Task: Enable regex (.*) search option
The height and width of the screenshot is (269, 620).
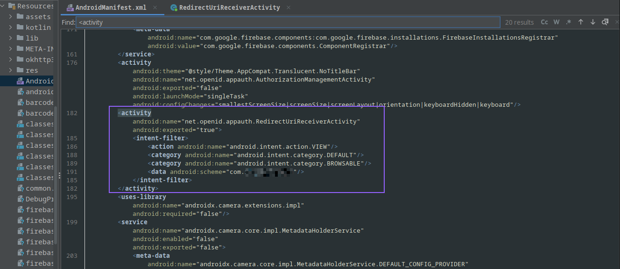Action: coord(569,22)
